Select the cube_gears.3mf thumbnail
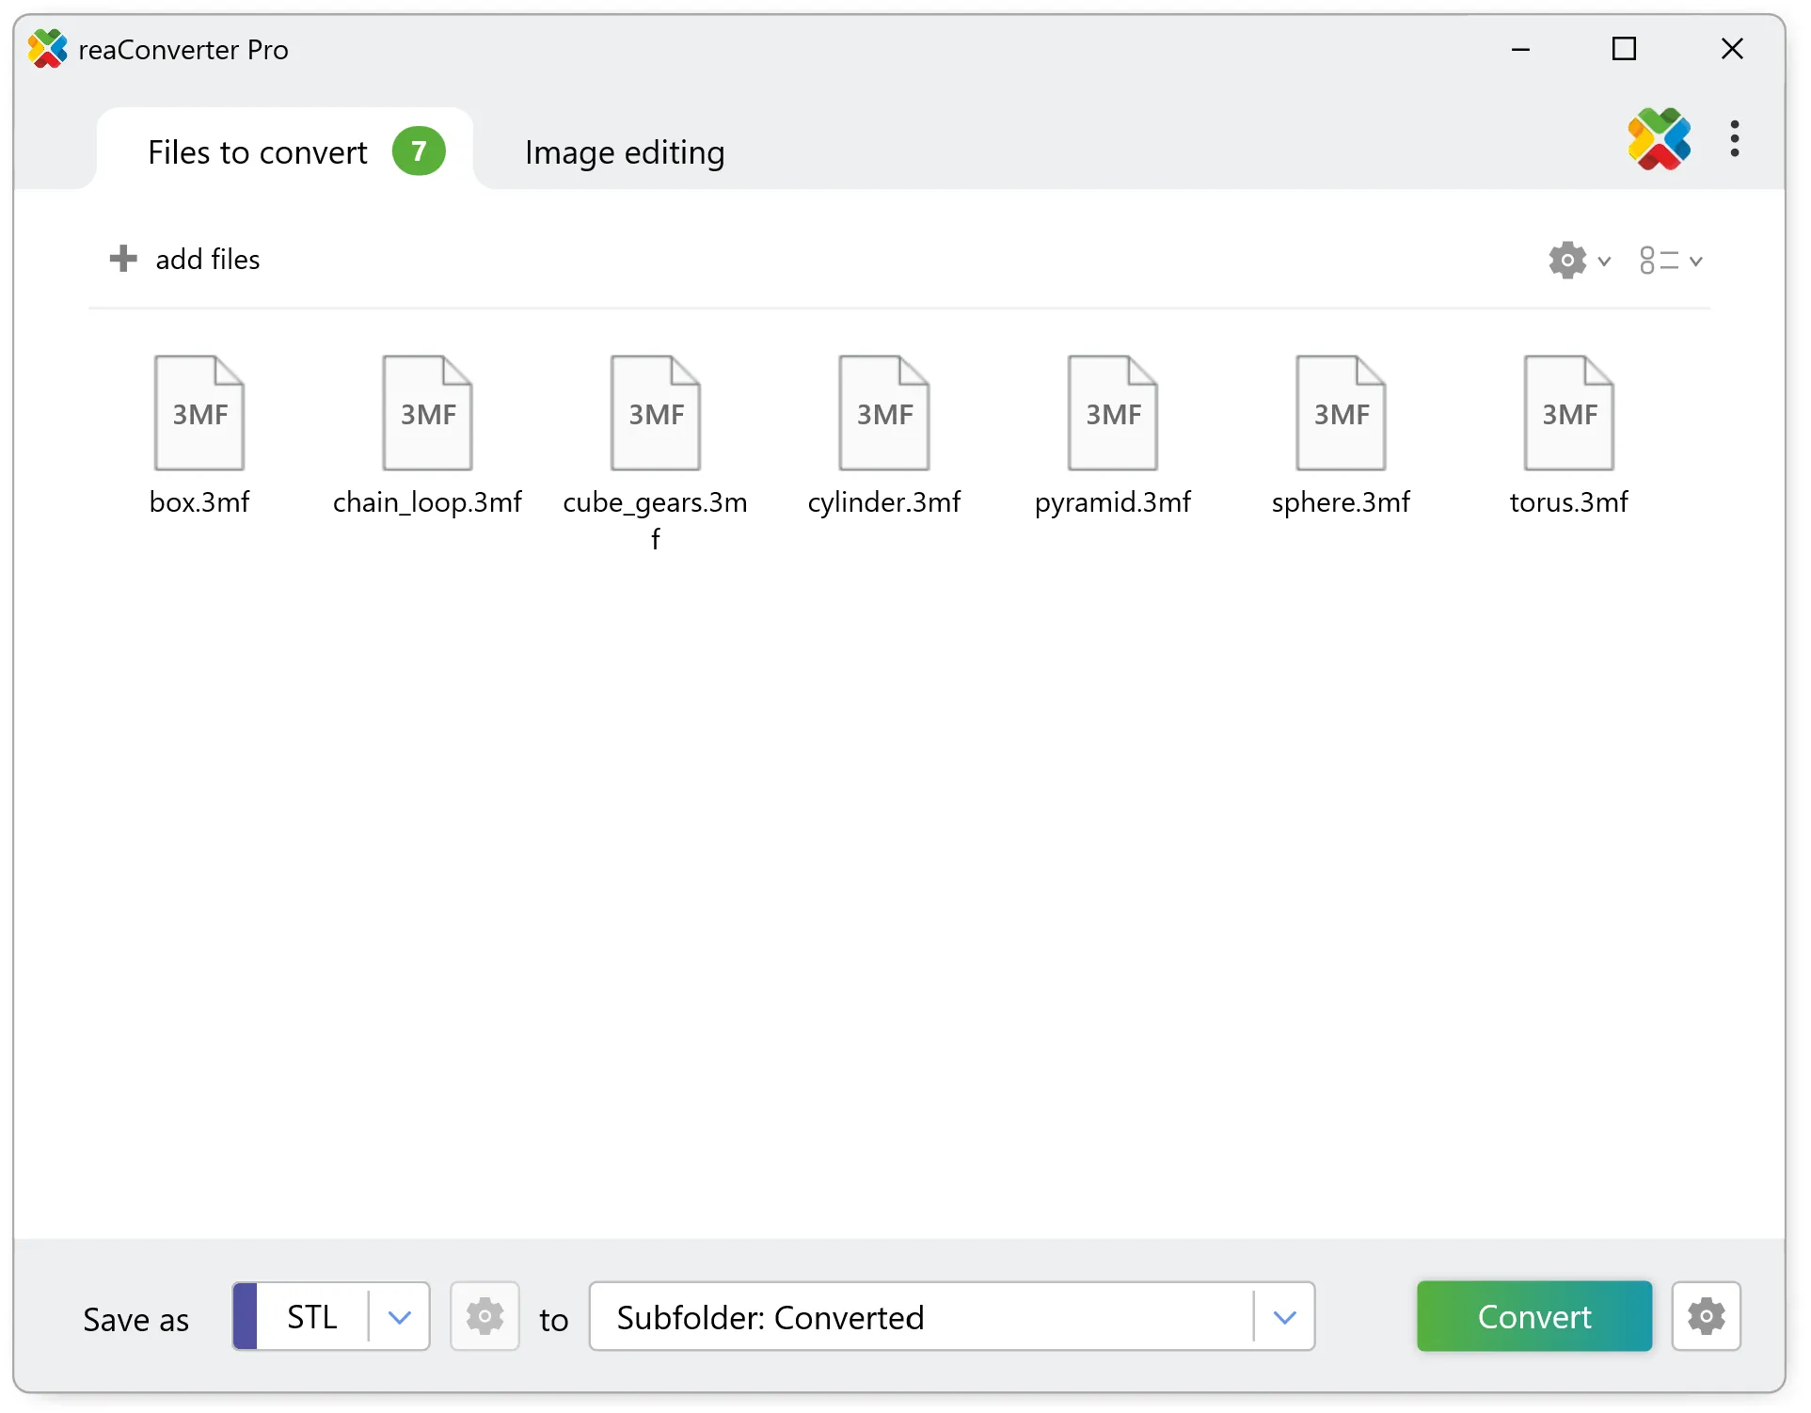Screen dimensions: 1811x1413 tap(655, 412)
